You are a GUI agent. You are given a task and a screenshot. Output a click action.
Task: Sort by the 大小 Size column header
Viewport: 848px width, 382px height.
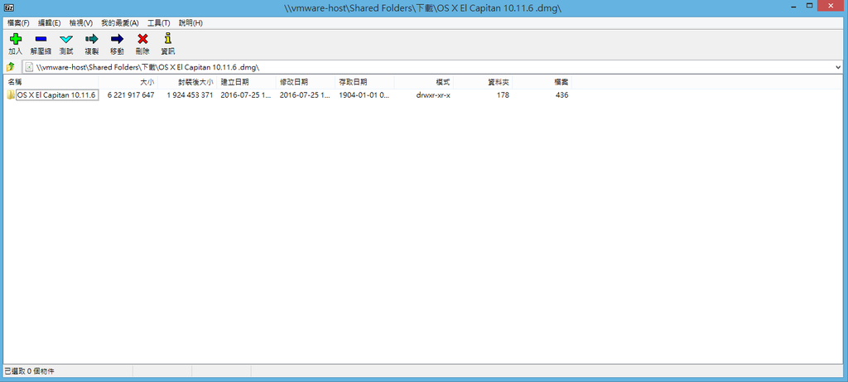pos(128,82)
